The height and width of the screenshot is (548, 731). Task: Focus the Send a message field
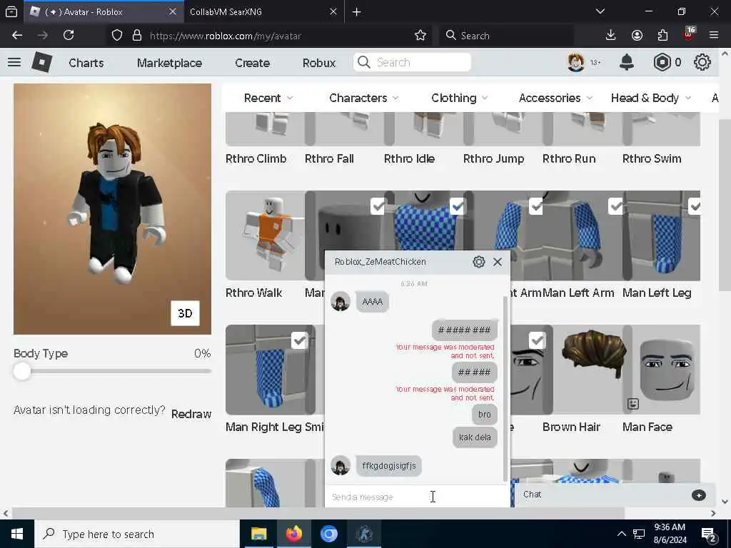pos(417,497)
